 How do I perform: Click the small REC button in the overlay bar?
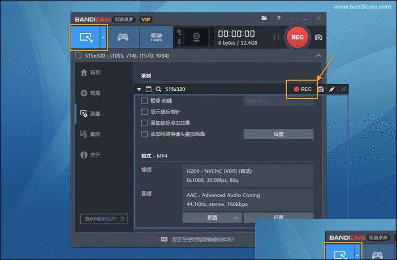[x=303, y=89]
